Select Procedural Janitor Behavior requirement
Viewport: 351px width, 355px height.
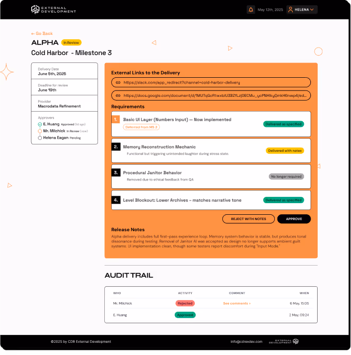tap(211, 177)
